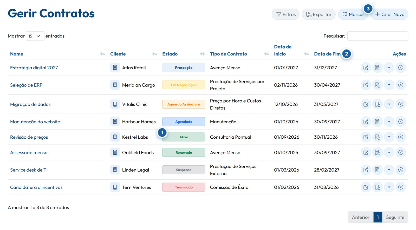This screenshot has width=416, height=230.
Task: Open the Assessoria mensal contract link
Action: (29, 153)
